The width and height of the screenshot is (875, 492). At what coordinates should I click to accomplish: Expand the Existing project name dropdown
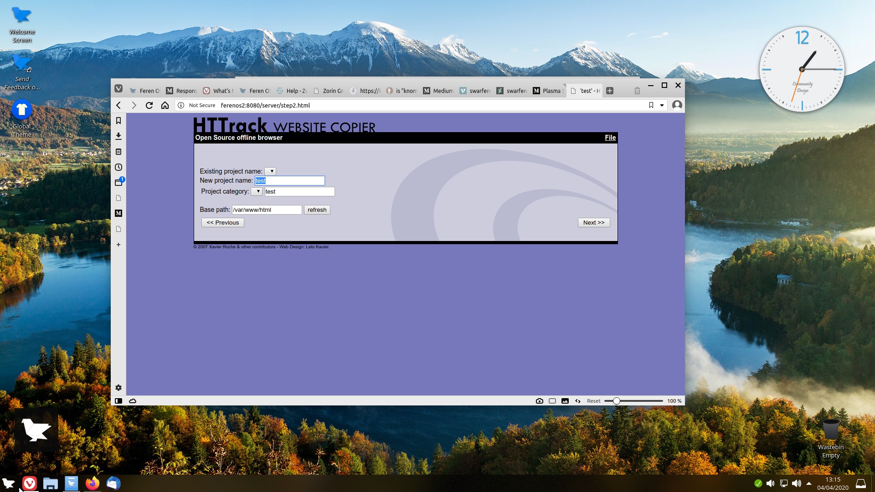pos(270,171)
